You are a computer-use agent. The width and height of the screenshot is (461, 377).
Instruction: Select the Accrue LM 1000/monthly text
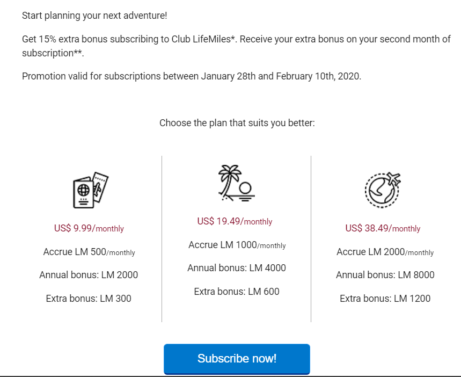tap(236, 245)
